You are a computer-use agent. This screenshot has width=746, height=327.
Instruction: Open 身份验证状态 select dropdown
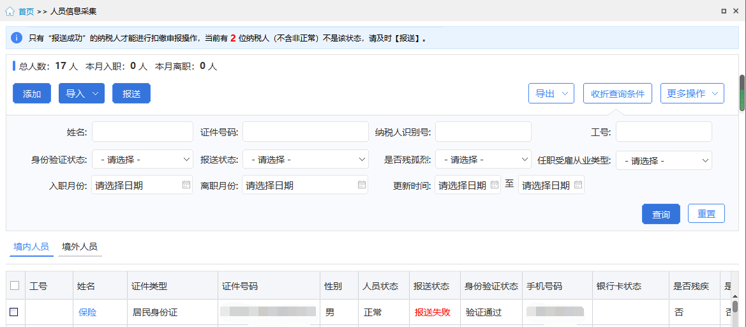(143, 160)
